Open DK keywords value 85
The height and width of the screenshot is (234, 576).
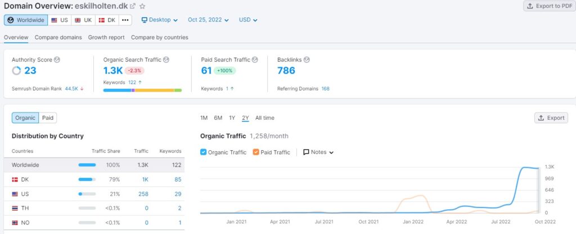pos(178,179)
